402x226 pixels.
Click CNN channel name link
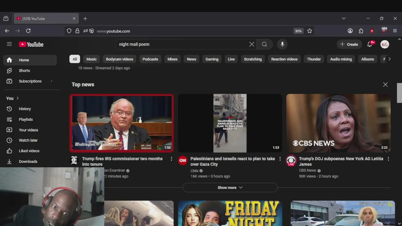[x=194, y=171]
